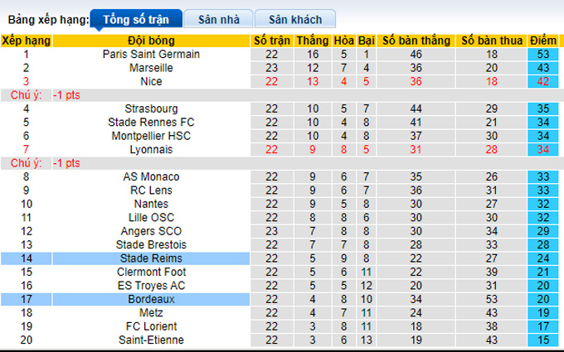This screenshot has width=564, height=352.
Task: Click PSG's 53 points cell
Action: [542, 54]
